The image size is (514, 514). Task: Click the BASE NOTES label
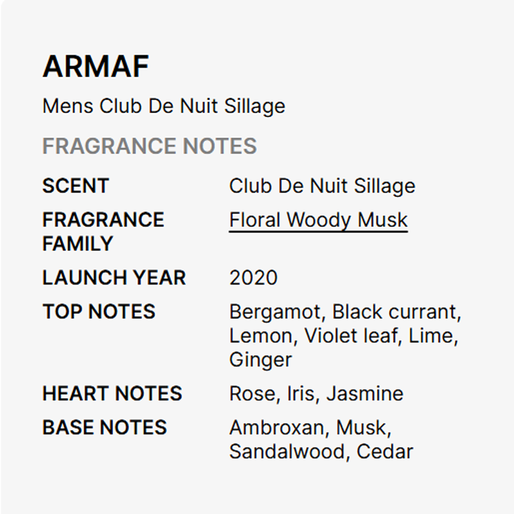[x=104, y=427]
